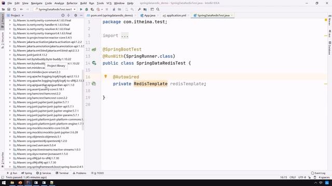
Task: Select Maven: org.slf4j:slf4j-api:1.7.30 row
Action: [x=45, y=163]
